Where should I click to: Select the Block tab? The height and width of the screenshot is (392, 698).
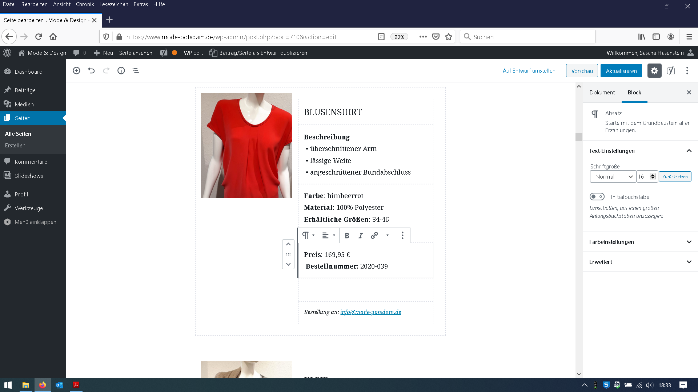point(634,93)
